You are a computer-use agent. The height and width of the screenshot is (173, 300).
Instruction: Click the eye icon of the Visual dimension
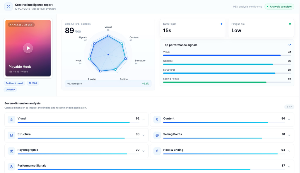point(11,120)
